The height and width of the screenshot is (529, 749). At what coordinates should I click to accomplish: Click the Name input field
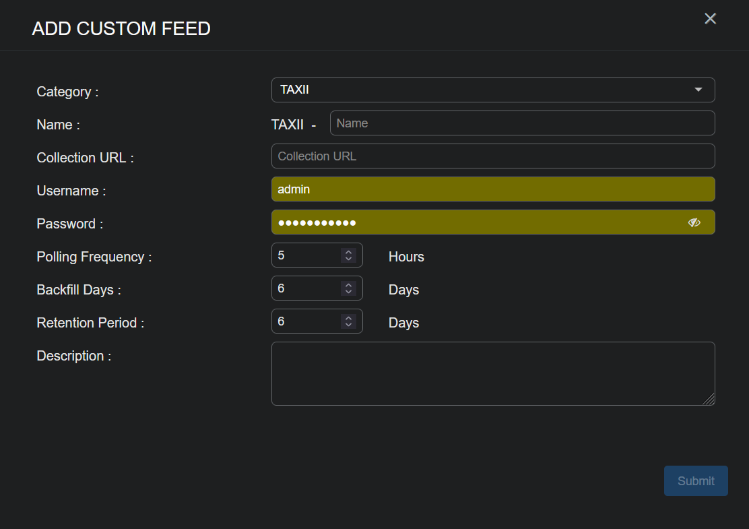[x=521, y=123]
